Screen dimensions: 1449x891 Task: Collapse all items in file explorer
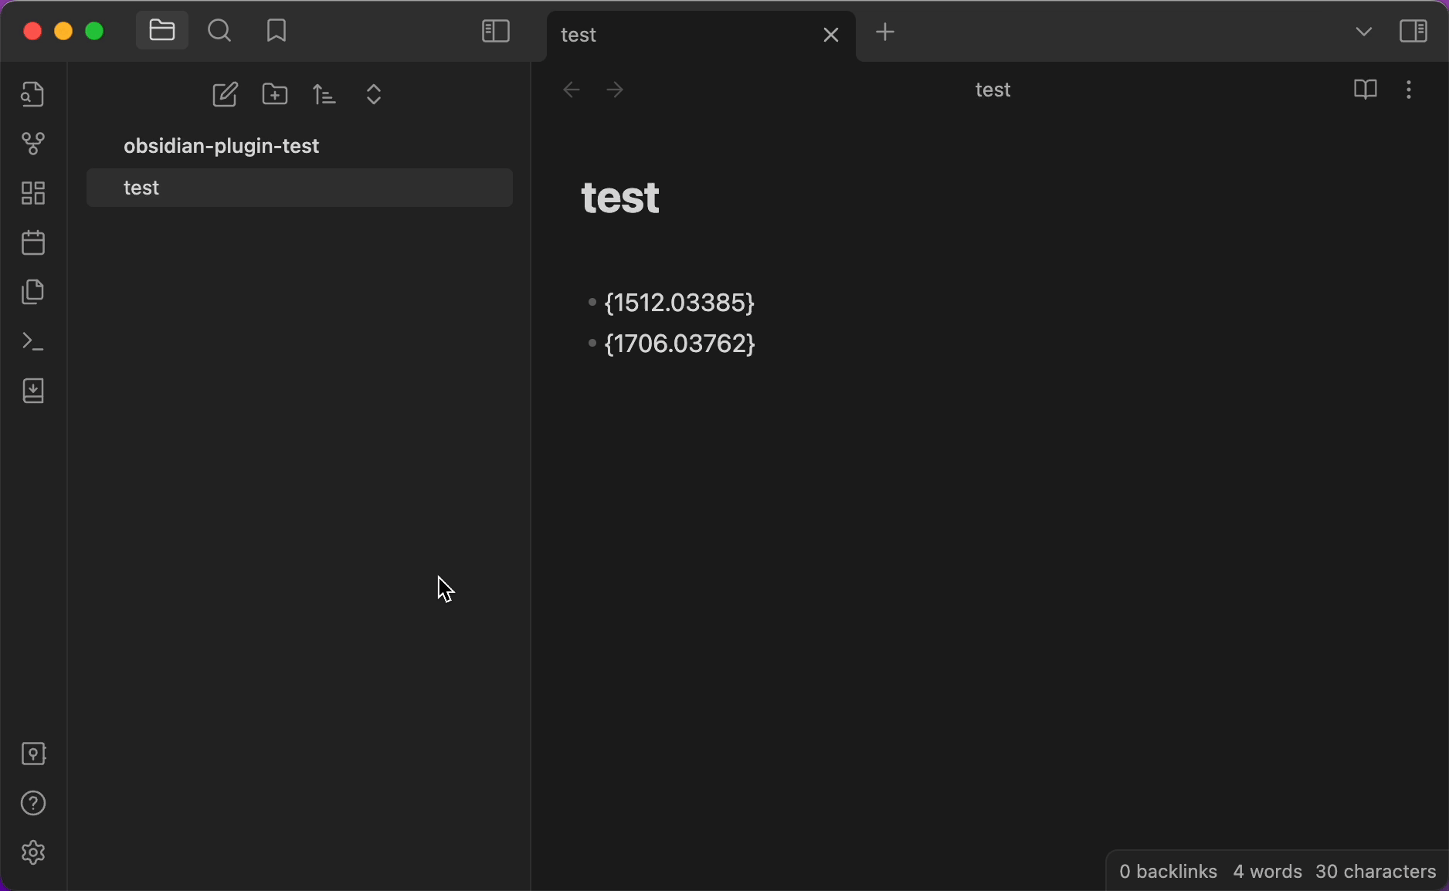coord(374,94)
